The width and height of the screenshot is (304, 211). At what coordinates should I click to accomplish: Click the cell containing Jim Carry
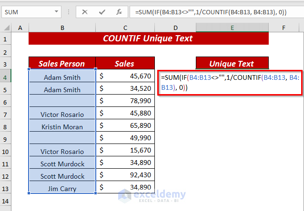[62, 189]
